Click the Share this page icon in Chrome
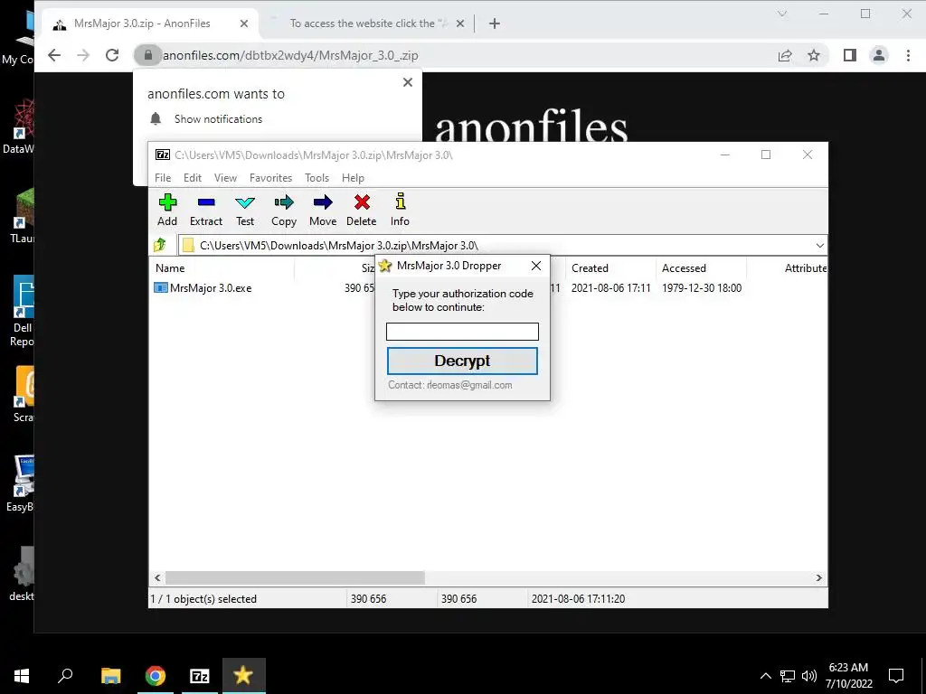 [x=785, y=55]
